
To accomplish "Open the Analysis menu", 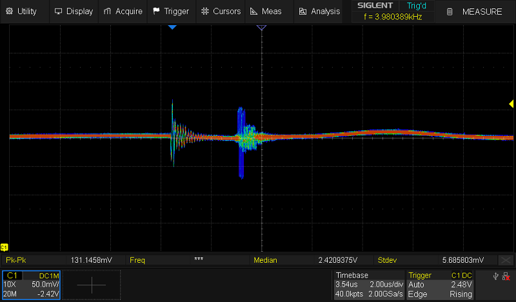I will point(319,11).
